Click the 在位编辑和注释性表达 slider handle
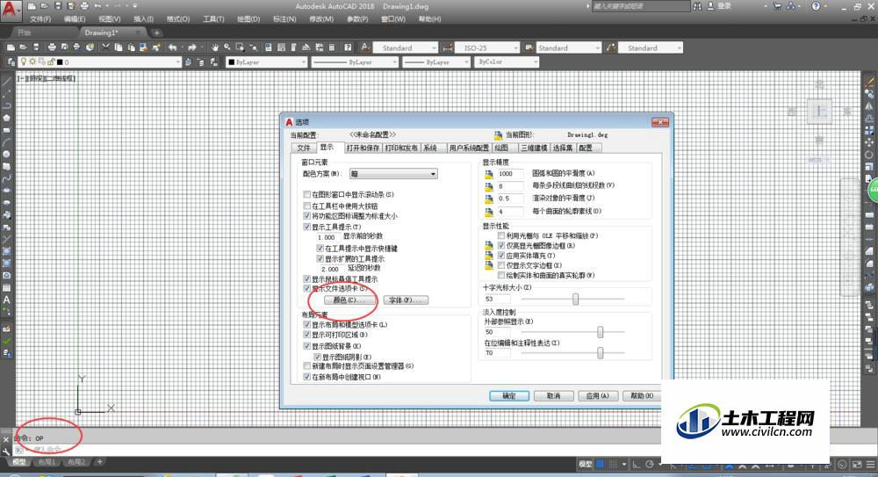878x477 pixels. click(x=601, y=352)
